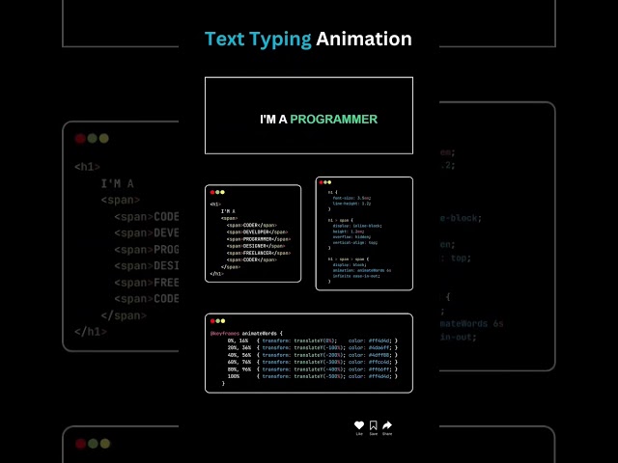Screen dimensions: 618x463
Task: Select the DEVELOPER span line
Action: tap(257, 232)
